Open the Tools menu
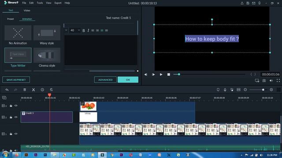Screen dimensions: 282x158 [40, 3]
